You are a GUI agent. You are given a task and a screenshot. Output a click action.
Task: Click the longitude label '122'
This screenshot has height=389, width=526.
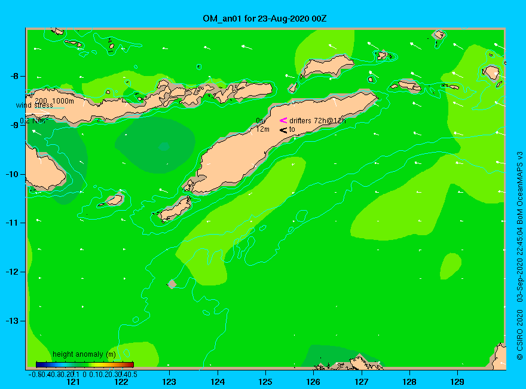pyautogui.click(x=121, y=382)
